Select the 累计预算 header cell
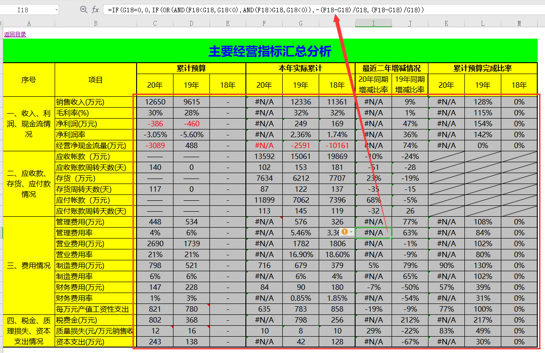 (191, 68)
